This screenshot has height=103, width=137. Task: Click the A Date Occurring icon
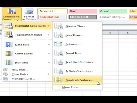pos(59,71)
